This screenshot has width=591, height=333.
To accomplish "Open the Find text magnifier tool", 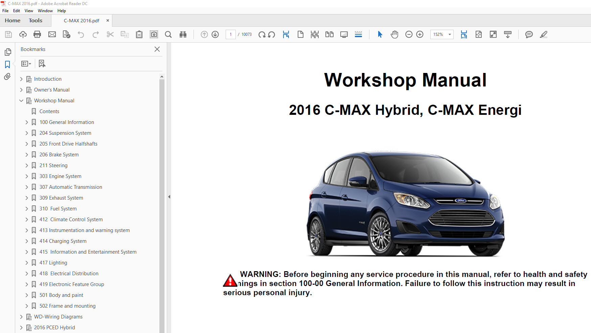I will pyautogui.click(x=168, y=34).
